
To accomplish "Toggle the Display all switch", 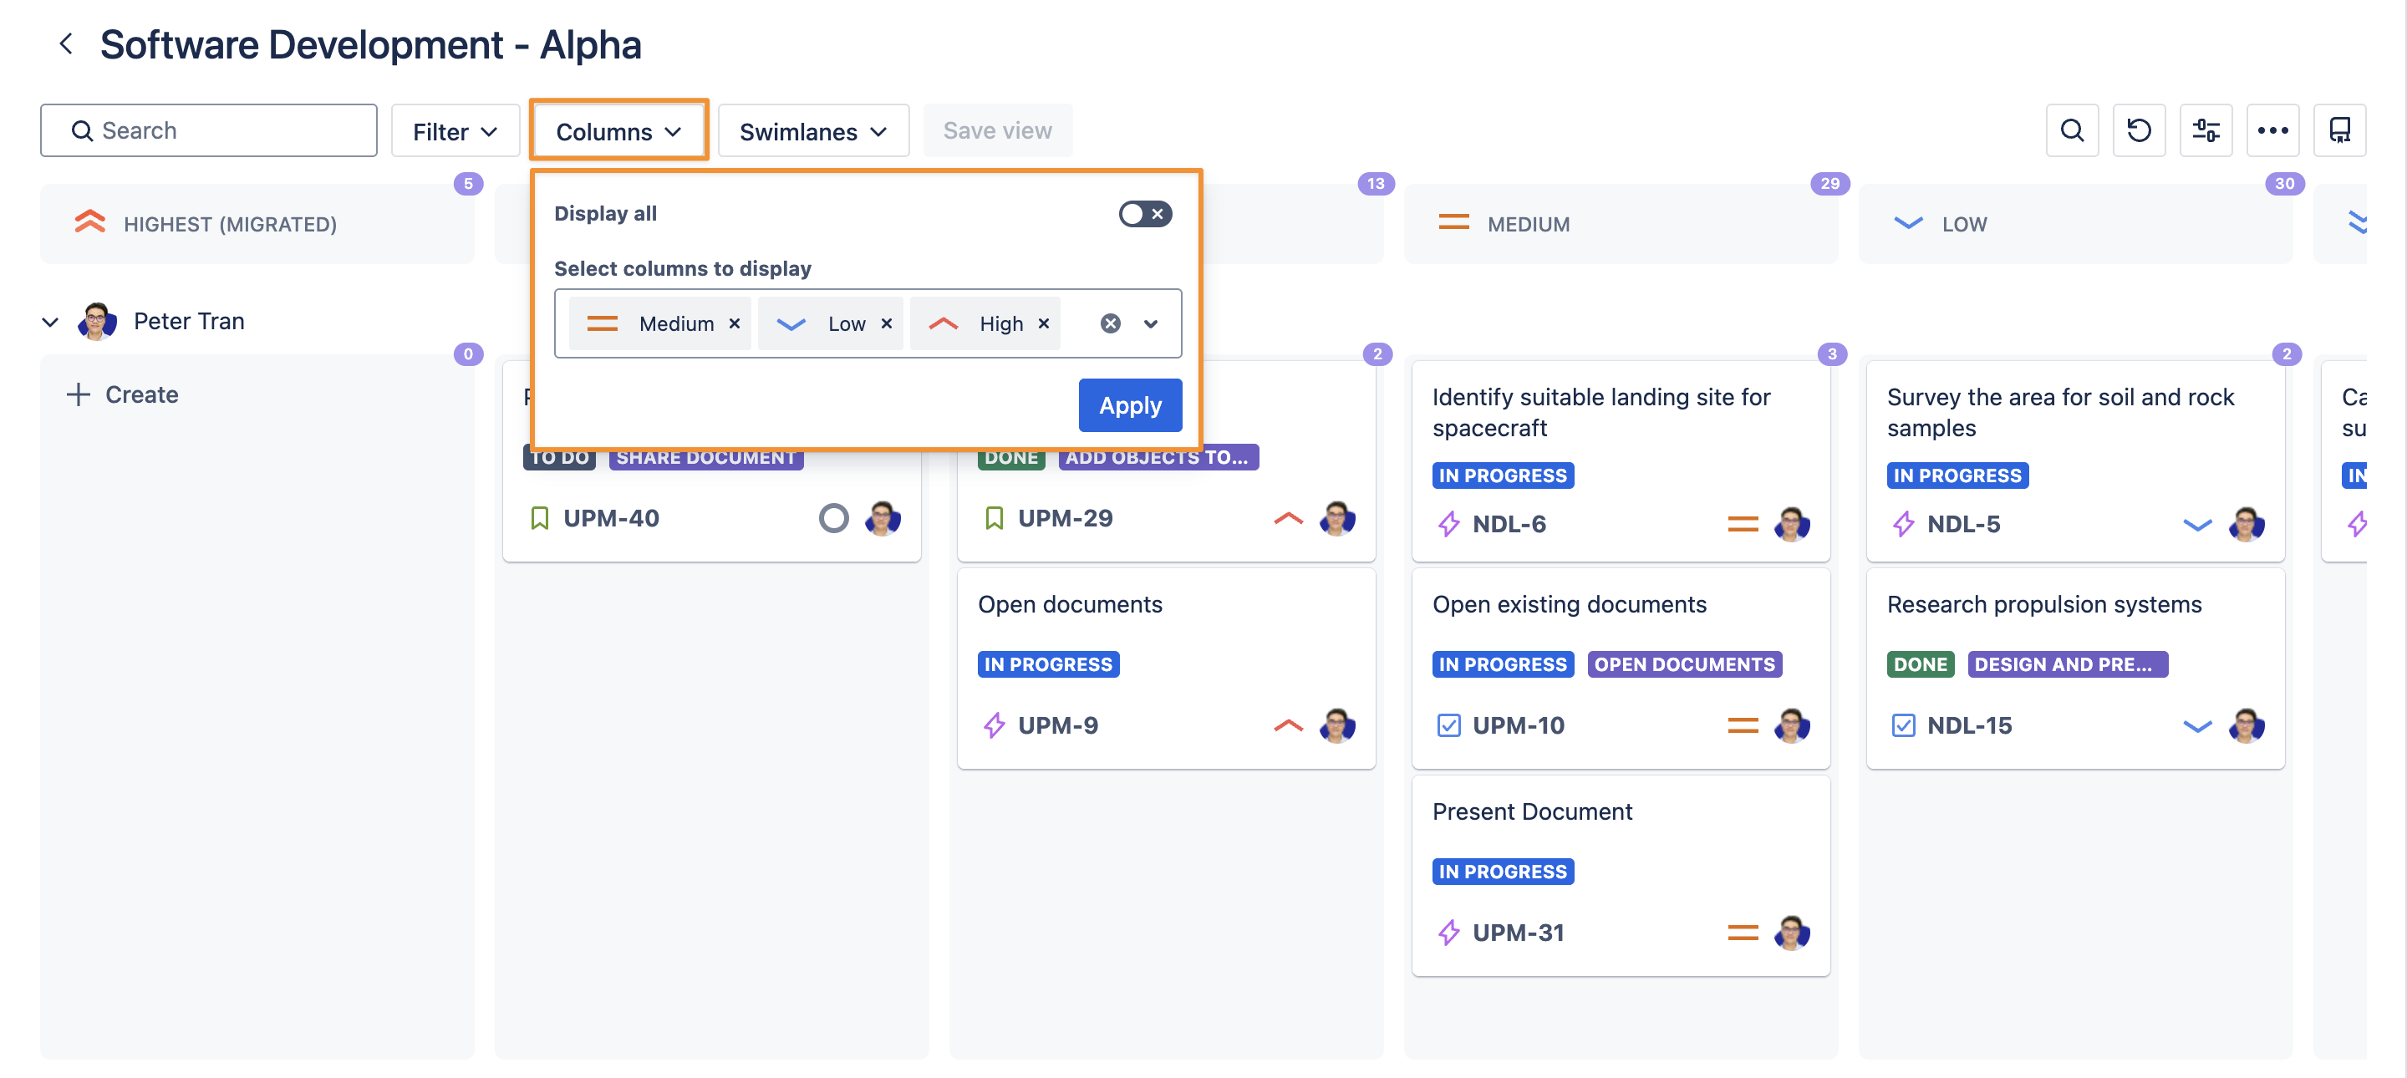I will click(1145, 214).
